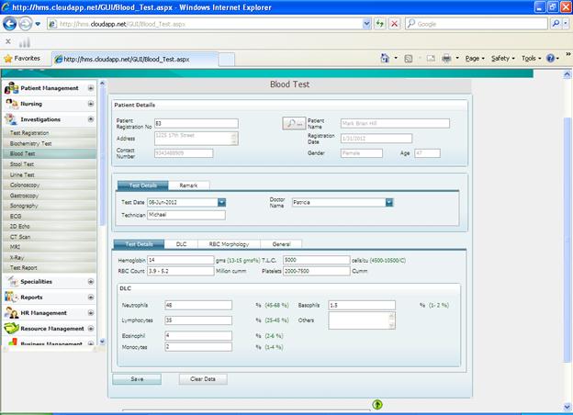Click the green up-arrow icon at page bottom
The height and width of the screenshot is (415, 573).
pyautogui.click(x=377, y=404)
